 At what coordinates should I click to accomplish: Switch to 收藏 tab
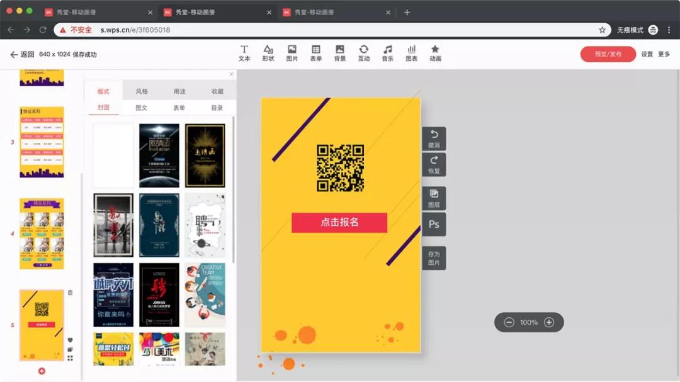tap(217, 91)
